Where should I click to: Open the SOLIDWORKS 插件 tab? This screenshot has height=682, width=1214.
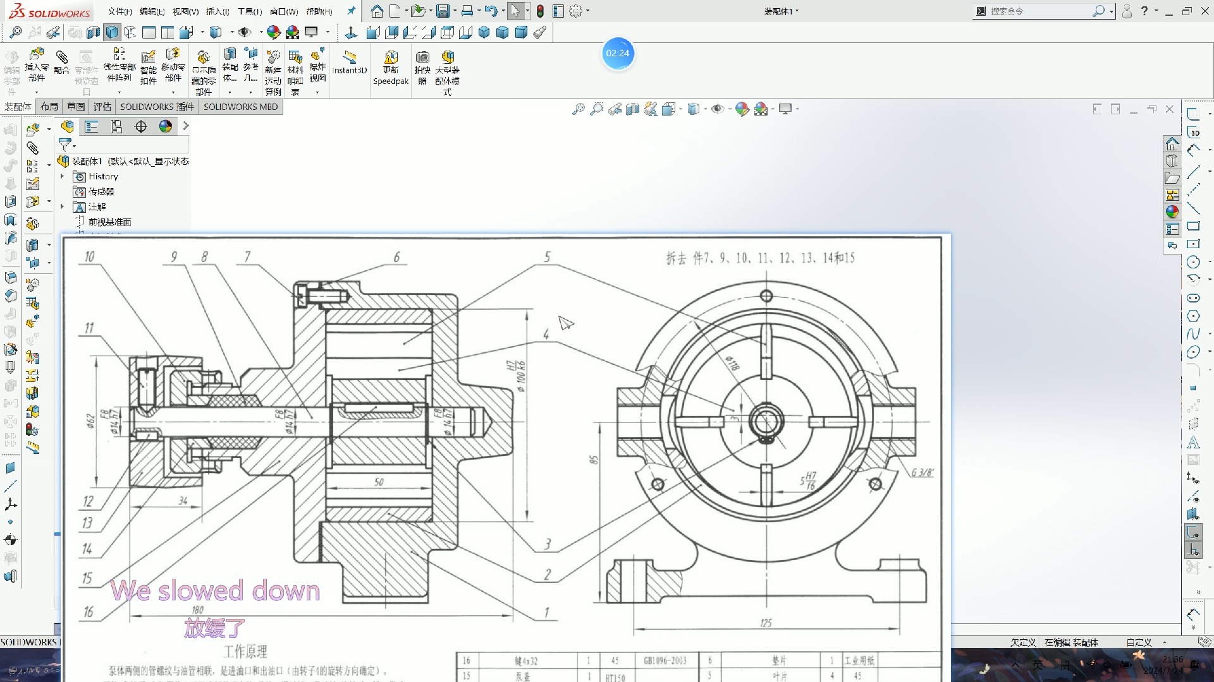coord(157,107)
